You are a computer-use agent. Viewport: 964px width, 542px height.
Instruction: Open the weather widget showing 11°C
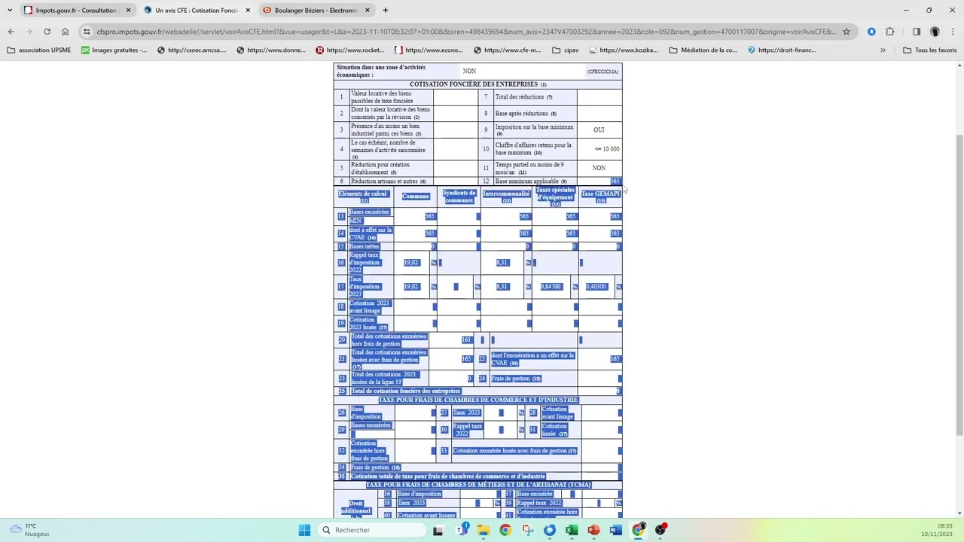click(x=30, y=530)
